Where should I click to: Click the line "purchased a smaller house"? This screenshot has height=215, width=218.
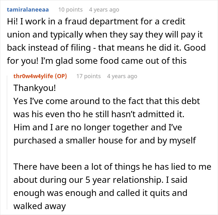tap(105, 140)
